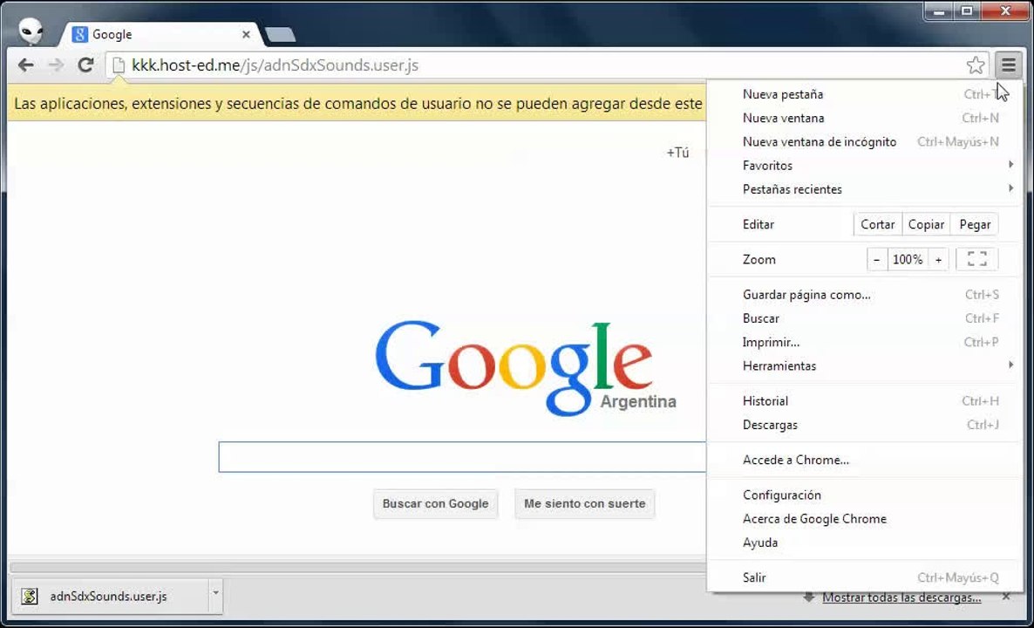Click the Copiar button

tap(927, 224)
